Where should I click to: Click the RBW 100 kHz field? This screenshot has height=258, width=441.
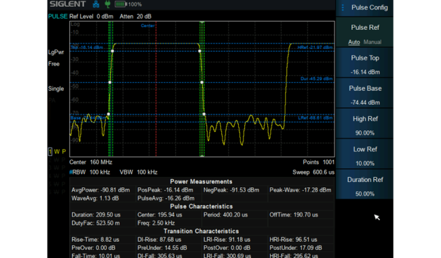[90, 172]
